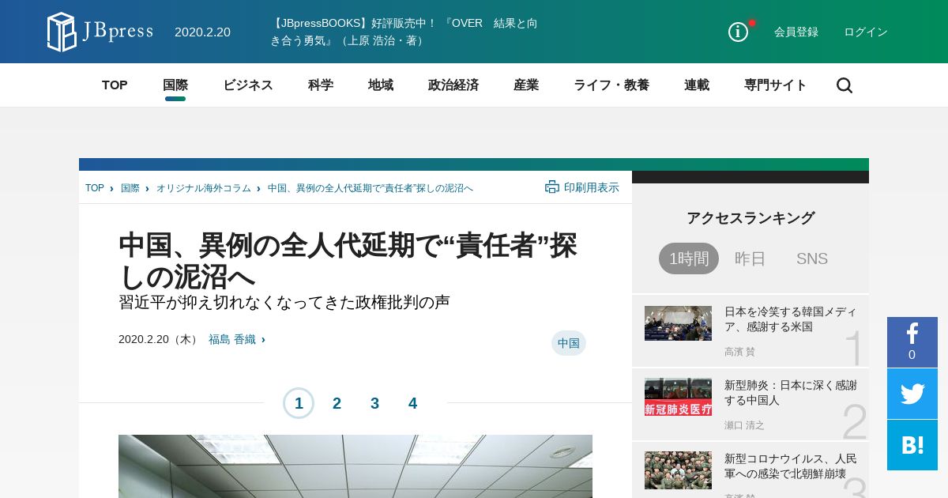The image size is (948, 498).
Task: Bookmark with Hatena B! button
Action: pyautogui.click(x=912, y=445)
